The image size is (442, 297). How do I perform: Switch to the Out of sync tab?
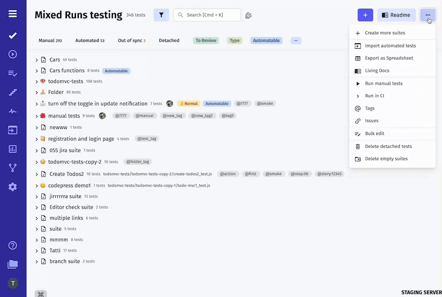[x=132, y=40]
